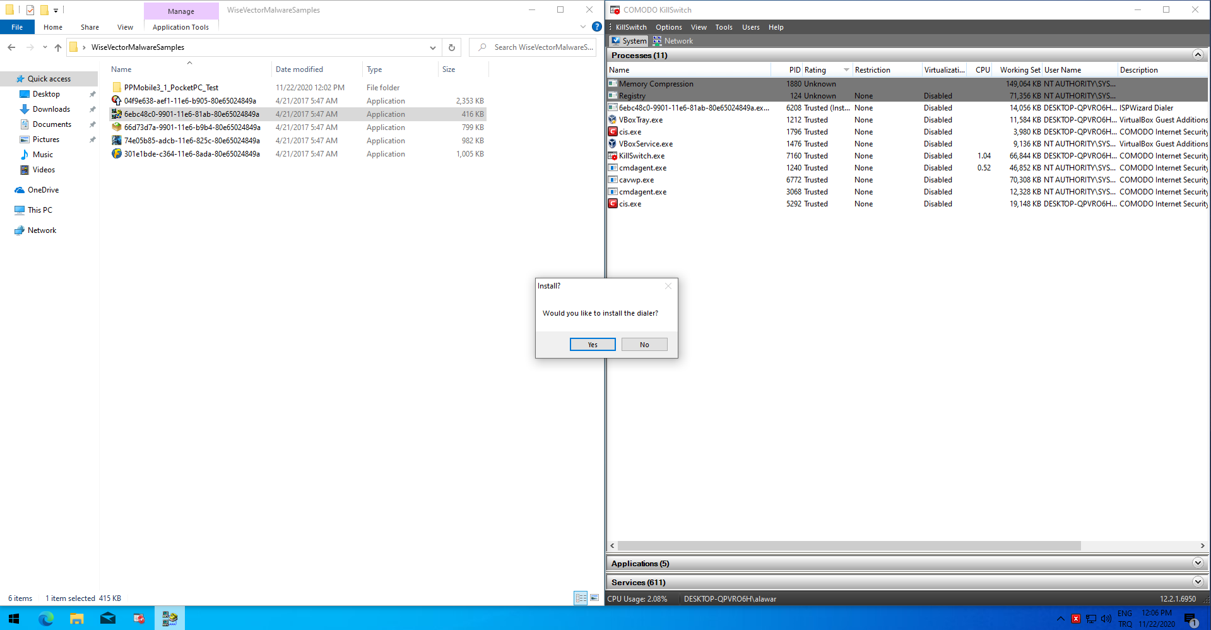
Task: Open the PPMobile3_1_PocketPC_Test folder
Action: click(x=171, y=88)
